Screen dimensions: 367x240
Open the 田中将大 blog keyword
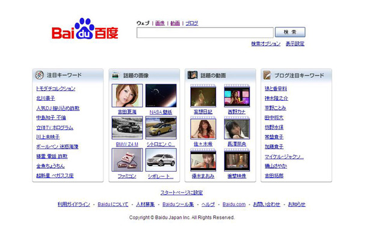[x=274, y=118]
